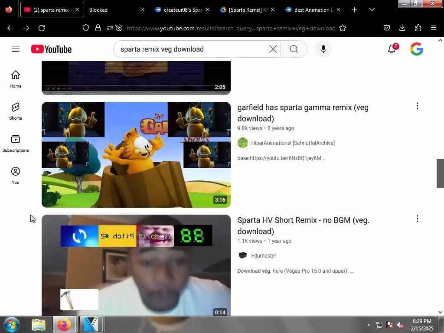Start voice search with the microphone
This screenshot has width=444, height=333.
(x=323, y=49)
